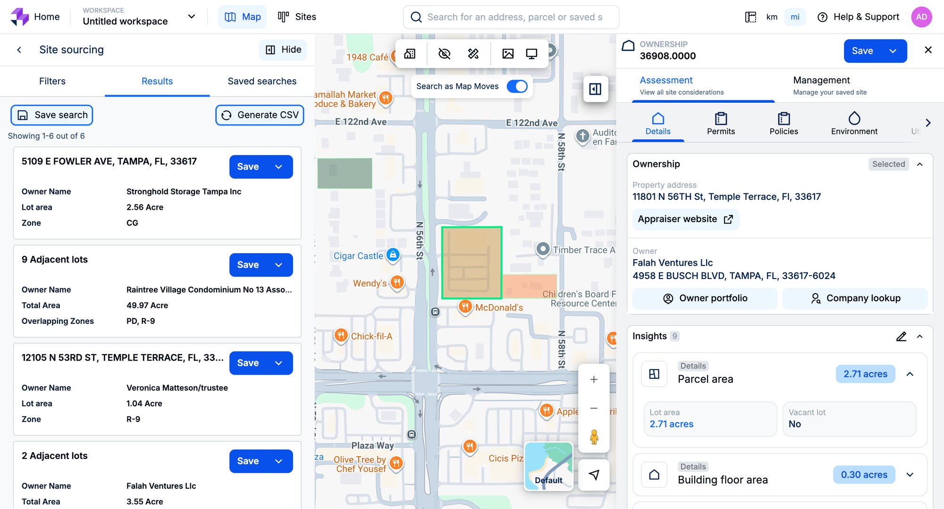The width and height of the screenshot is (944, 509).
Task: Select the image overlay icon on the map toolbar
Action: pyautogui.click(x=508, y=54)
